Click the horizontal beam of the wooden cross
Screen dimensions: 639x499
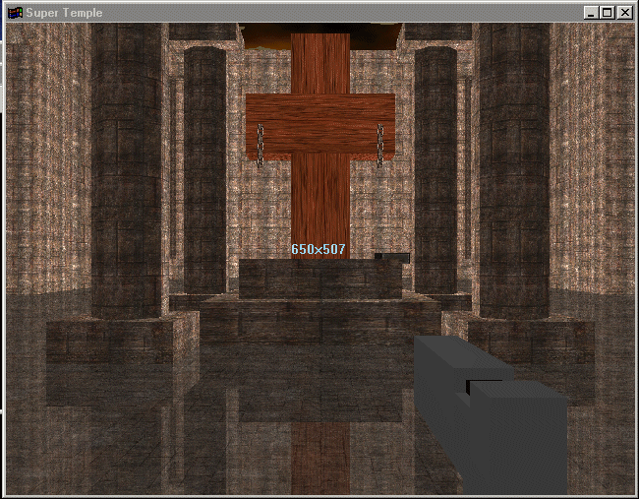[319, 125]
